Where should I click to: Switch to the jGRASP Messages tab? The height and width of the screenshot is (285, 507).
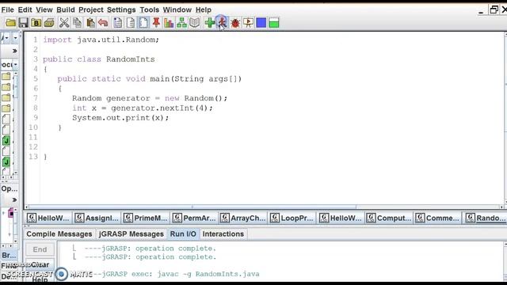[x=132, y=234]
